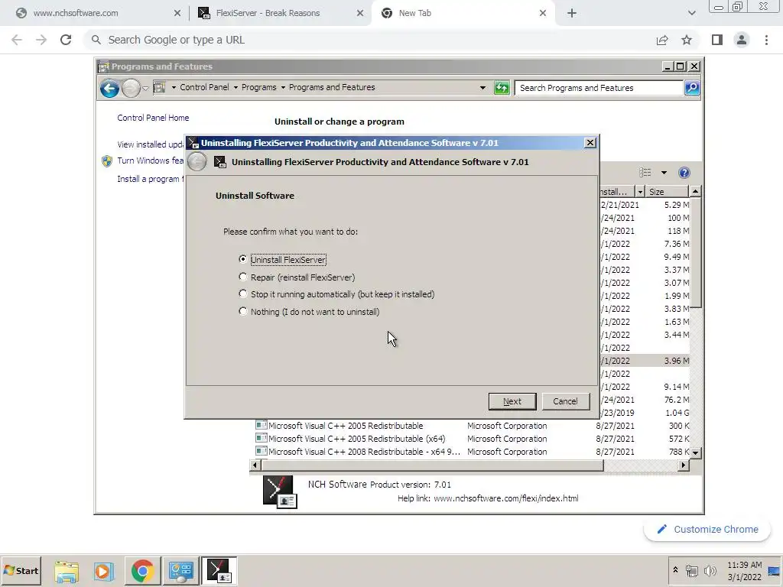
Task: Open Installed On column filter dropdown
Action: 640,192
